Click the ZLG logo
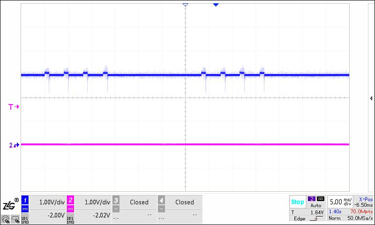Image resolution: width=375 pixels, height=225 pixels. (10, 204)
